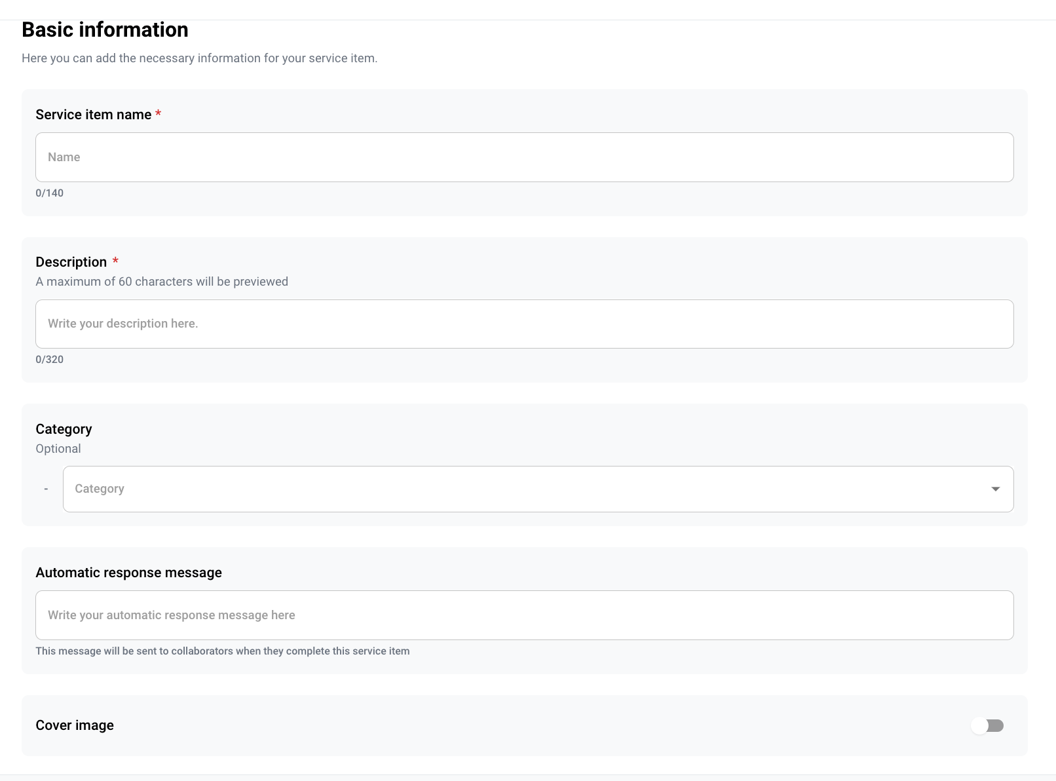Click the 0/320 character counter
Image resolution: width=1056 pixels, height=781 pixels.
click(50, 359)
